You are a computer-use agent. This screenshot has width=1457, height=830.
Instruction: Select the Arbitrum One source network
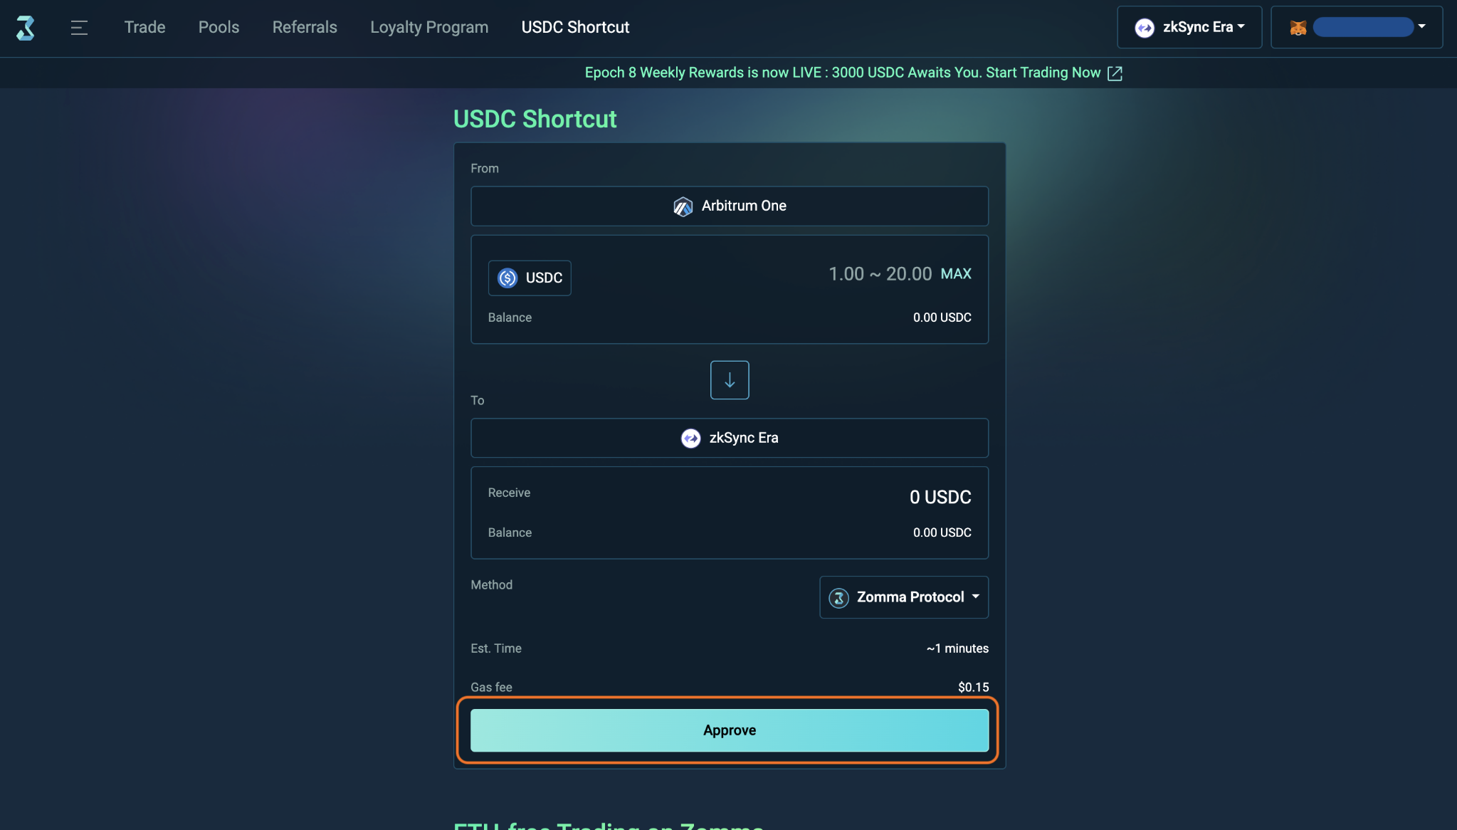[x=730, y=206]
